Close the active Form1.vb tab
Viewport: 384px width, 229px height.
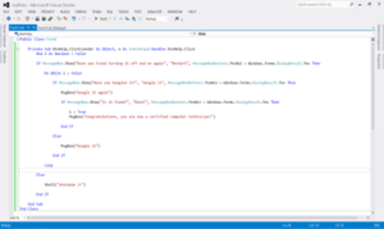coord(34,28)
